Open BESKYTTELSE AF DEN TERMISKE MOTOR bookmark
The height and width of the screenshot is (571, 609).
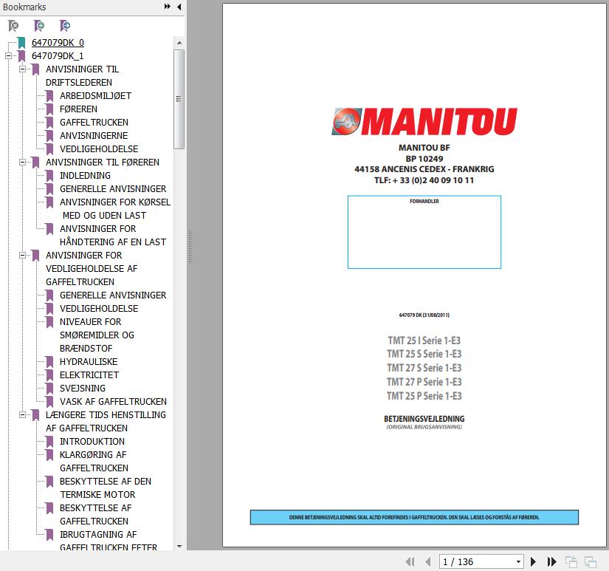(x=106, y=488)
